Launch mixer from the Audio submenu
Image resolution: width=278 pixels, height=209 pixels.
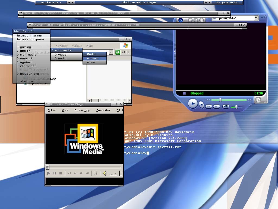click(95, 62)
